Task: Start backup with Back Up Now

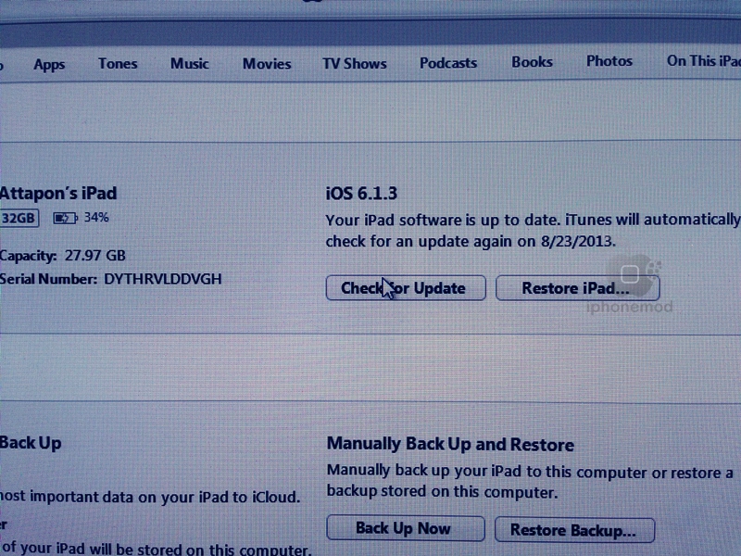Action: tap(406, 528)
